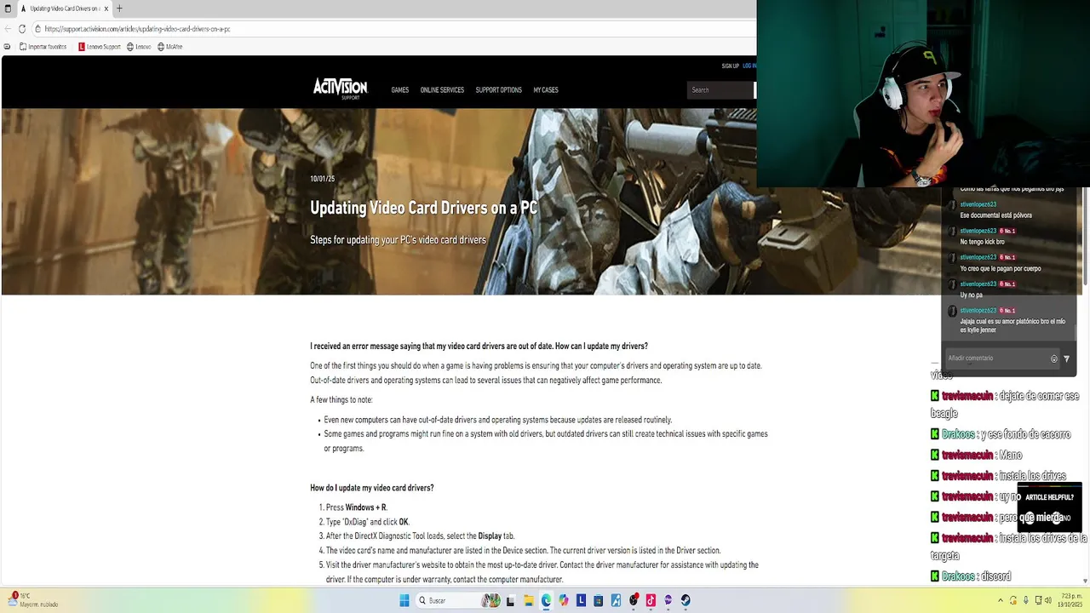Click in the Añadir comentario chat field

pyautogui.click(x=996, y=358)
